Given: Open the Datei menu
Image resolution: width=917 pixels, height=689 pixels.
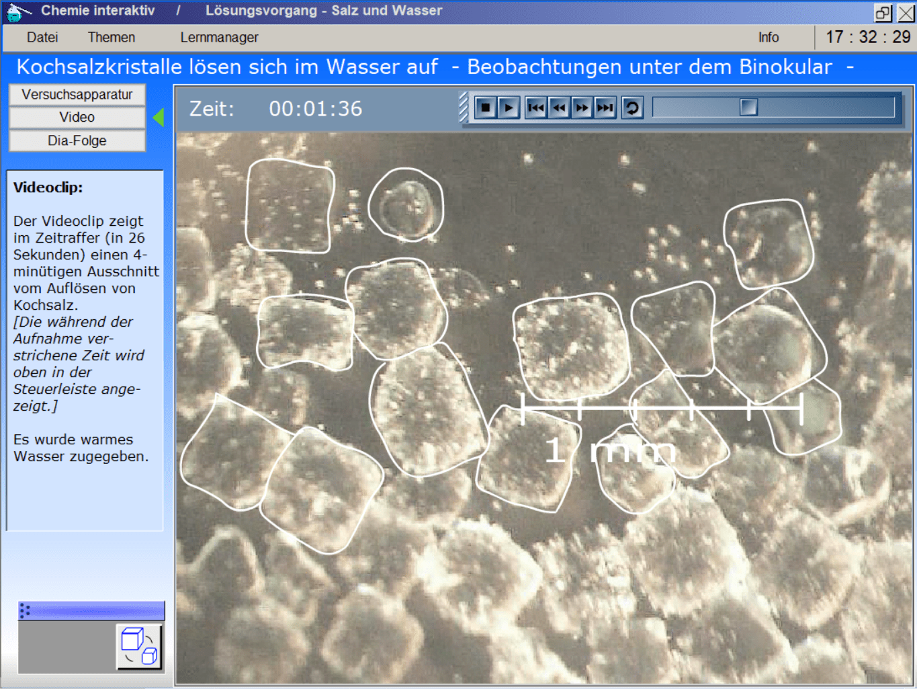Looking at the screenshot, I should 42,38.
